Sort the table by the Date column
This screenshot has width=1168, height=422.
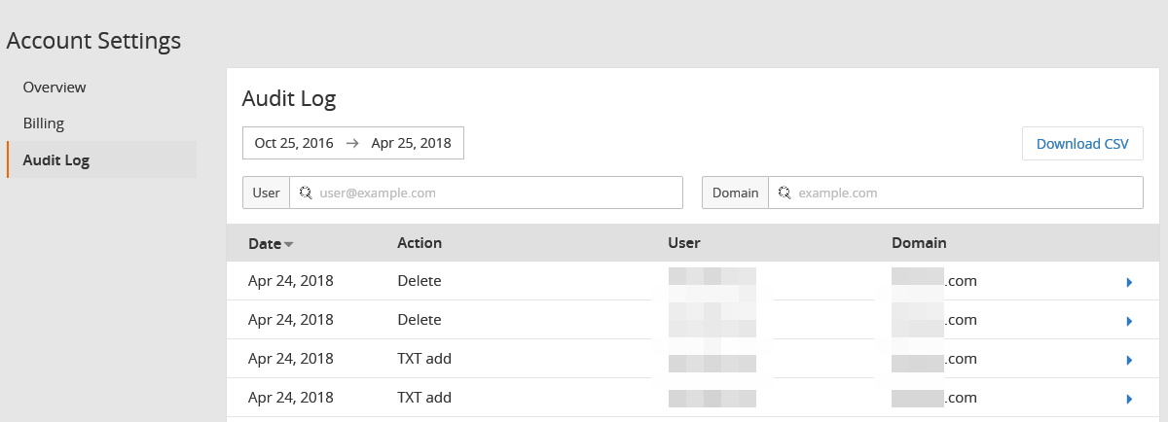coord(265,243)
